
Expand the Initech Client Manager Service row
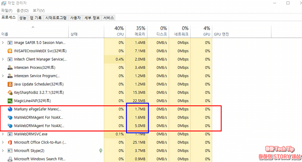coord(3,59)
